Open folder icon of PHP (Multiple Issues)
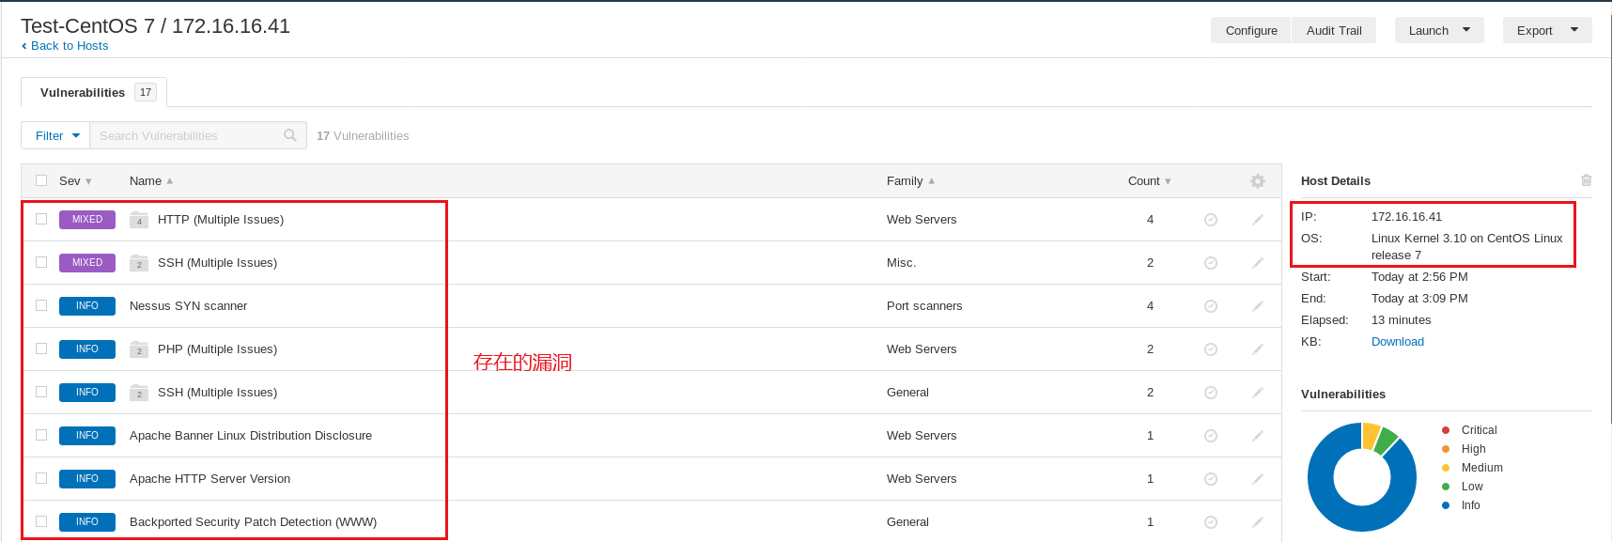Screen dimensions: 1612x542 click(x=139, y=349)
